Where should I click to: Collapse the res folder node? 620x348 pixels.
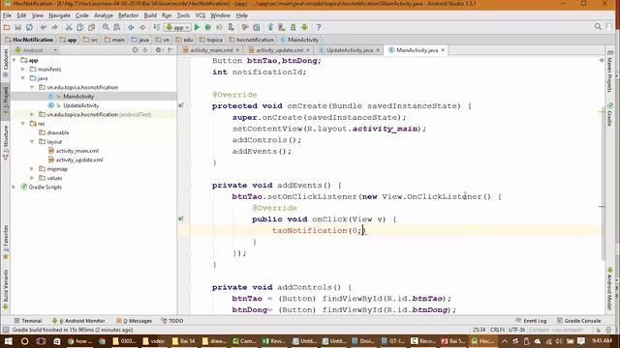23,124
